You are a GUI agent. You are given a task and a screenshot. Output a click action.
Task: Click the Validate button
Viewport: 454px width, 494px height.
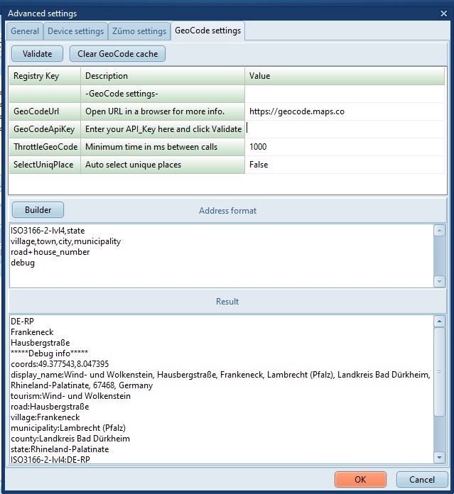(x=37, y=53)
